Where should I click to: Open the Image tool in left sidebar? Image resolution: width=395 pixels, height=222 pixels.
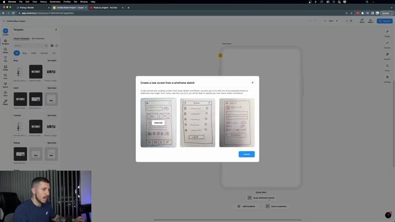pos(6,67)
